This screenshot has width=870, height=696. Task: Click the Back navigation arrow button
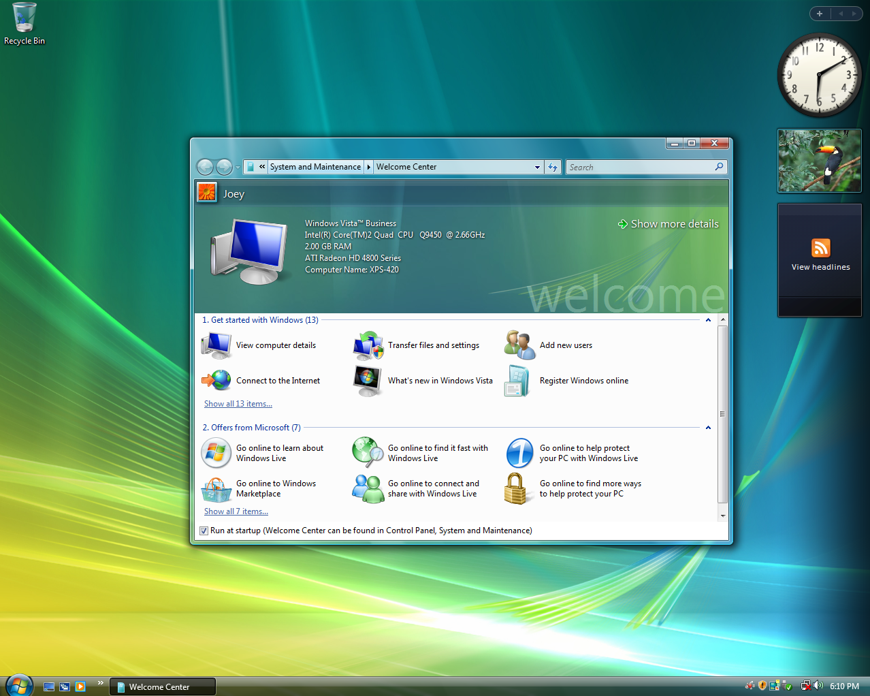205,167
